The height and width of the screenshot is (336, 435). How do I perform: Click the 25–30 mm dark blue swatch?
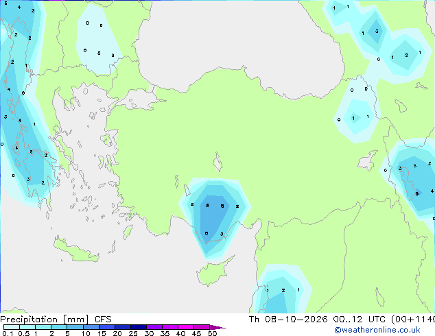click(139, 327)
